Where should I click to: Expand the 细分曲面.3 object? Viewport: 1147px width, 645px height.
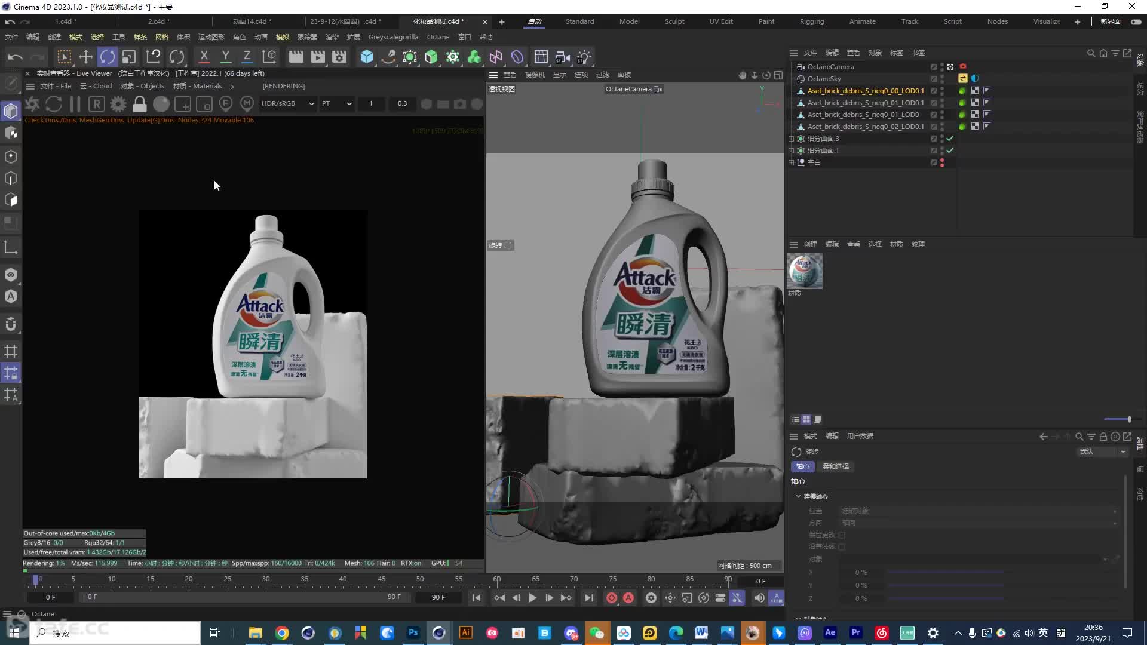tap(792, 139)
